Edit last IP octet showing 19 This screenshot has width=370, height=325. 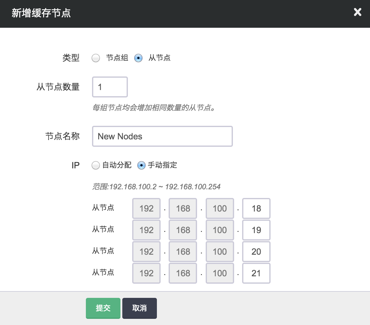tap(256, 230)
